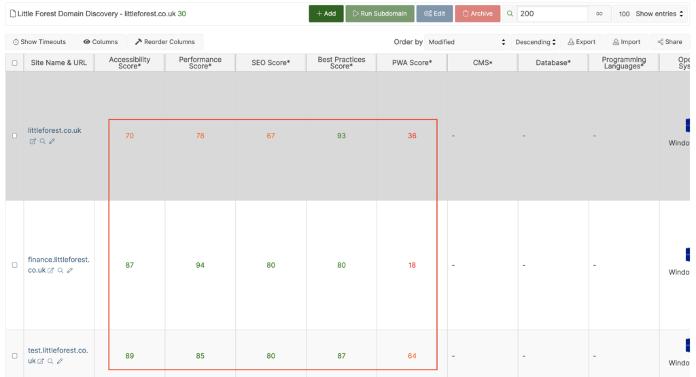
Task: Click the Share button
Action: coord(670,41)
